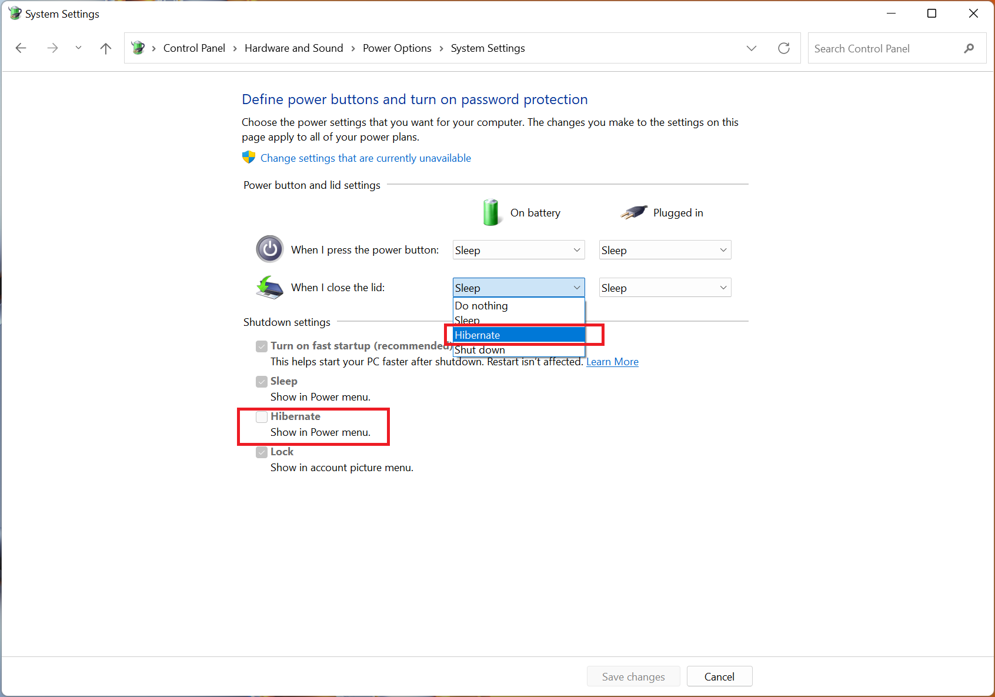This screenshot has height=697, width=995.
Task: Open power button Plugged in dropdown
Action: click(665, 250)
